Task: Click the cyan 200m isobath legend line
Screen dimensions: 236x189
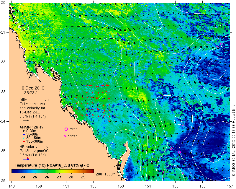Action: 101,177
